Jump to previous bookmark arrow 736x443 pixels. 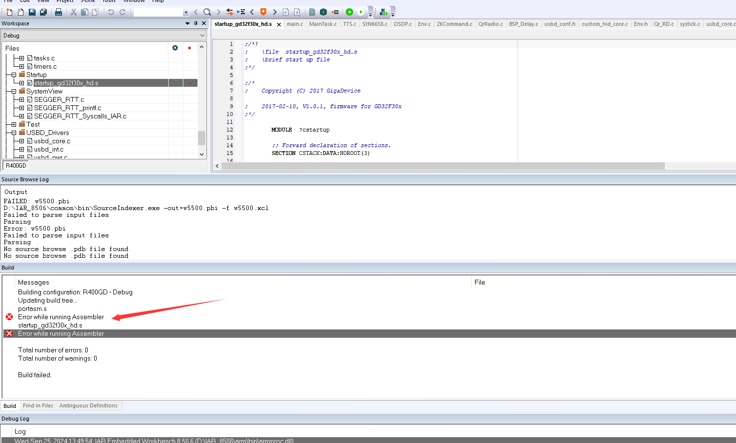click(252, 12)
